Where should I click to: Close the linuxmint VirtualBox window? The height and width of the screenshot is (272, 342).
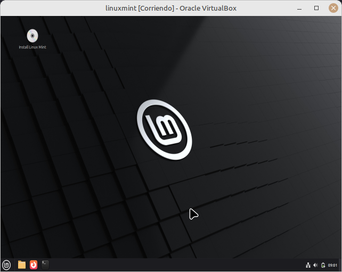[x=333, y=8]
